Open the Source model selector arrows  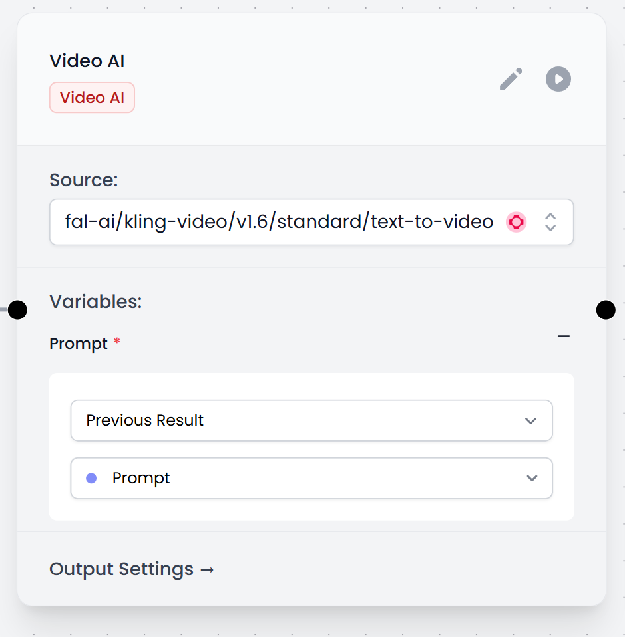point(550,222)
